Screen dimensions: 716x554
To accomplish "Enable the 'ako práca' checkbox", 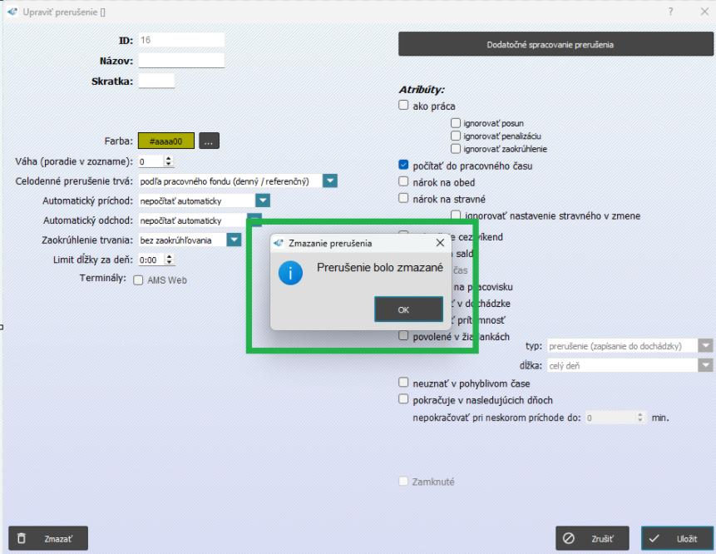I will (404, 106).
